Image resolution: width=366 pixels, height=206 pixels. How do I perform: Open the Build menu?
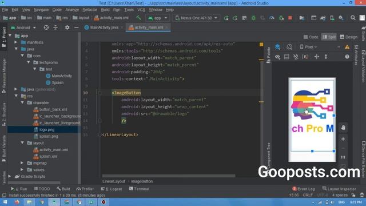[105, 10]
